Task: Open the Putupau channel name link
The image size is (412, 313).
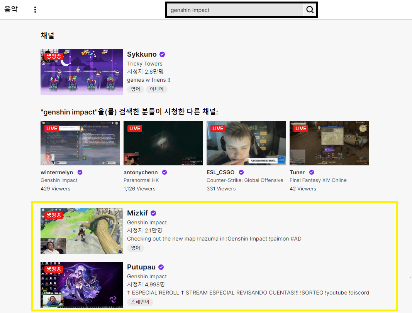Action: pyautogui.click(x=141, y=267)
